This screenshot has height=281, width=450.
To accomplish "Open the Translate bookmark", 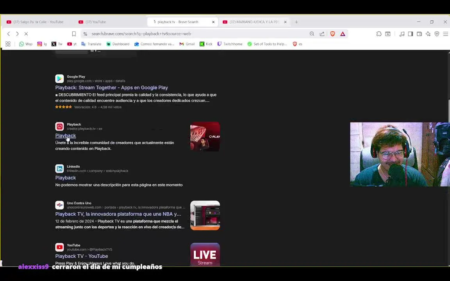I will (x=91, y=44).
